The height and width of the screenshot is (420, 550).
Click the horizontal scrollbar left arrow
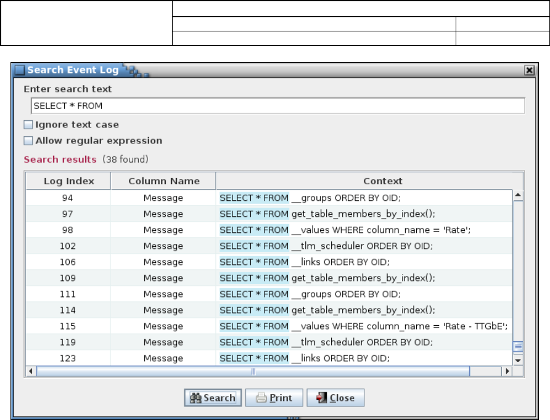(31, 371)
